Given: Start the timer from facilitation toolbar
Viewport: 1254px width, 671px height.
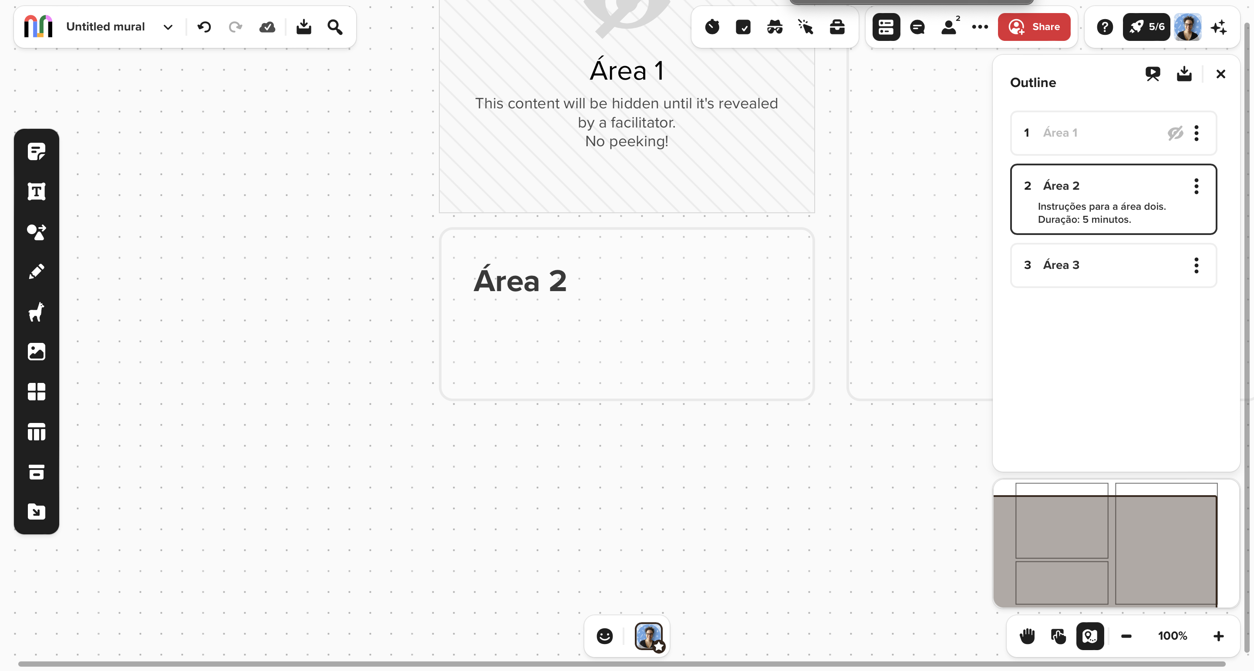Looking at the screenshot, I should coord(712,27).
